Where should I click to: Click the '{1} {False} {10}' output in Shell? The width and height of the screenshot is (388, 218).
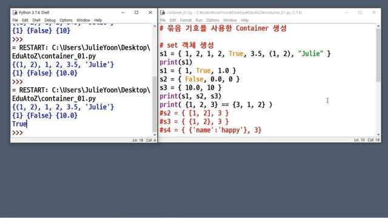coord(41,31)
